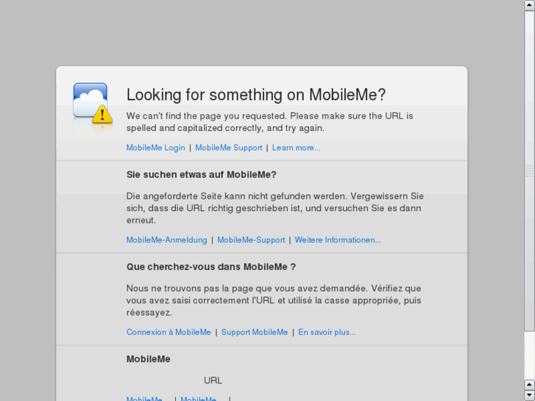Screen dimensions: 535x401
Task: Click the heading Looking for something on MobileMe?
Action: (x=256, y=95)
